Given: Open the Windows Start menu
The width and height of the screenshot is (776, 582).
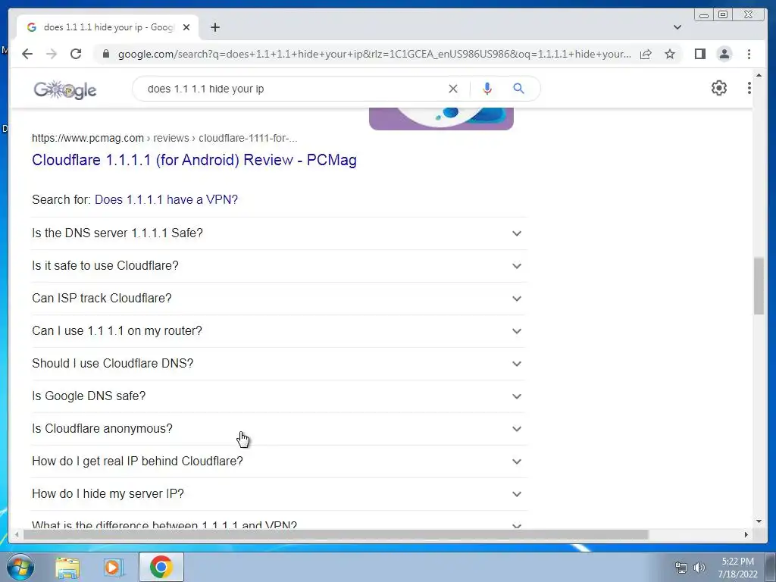Looking at the screenshot, I should (x=20, y=567).
